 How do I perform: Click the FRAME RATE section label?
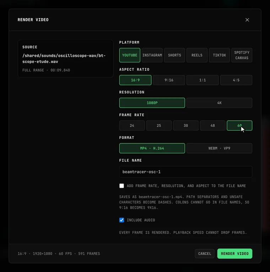(131, 115)
